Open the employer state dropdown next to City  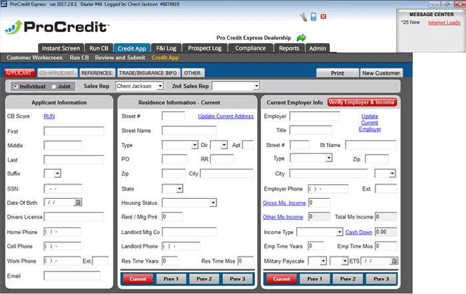[x=392, y=174]
